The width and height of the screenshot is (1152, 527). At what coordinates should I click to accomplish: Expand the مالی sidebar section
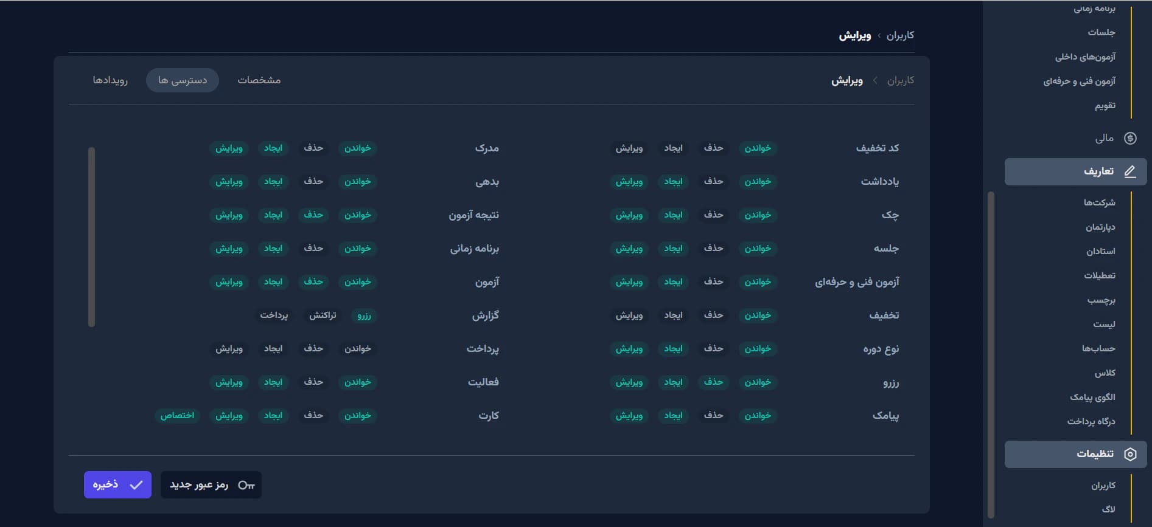(x=1075, y=138)
